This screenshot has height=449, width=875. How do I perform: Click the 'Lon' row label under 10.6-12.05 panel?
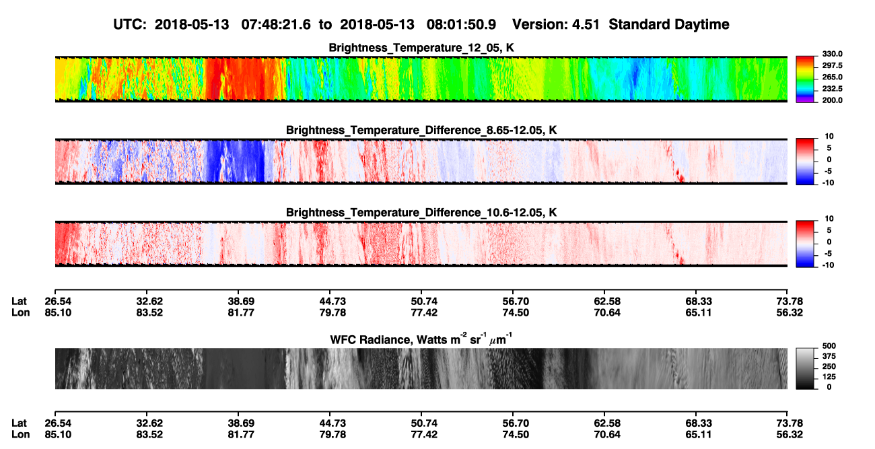(20, 312)
